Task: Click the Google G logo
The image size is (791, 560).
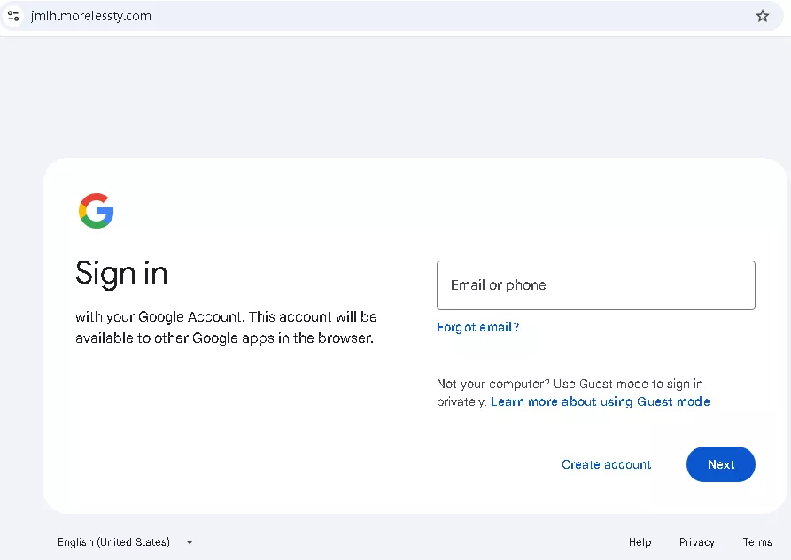Action: point(97,211)
